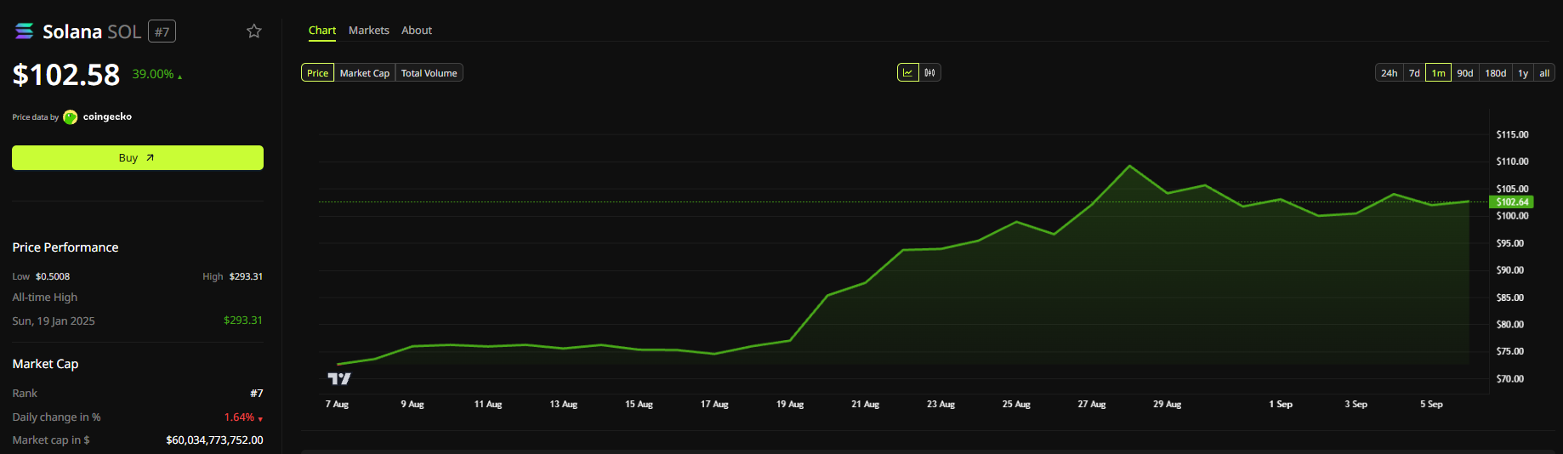The image size is (1563, 454).
Task: Click the All-time High label
Action: click(x=45, y=298)
